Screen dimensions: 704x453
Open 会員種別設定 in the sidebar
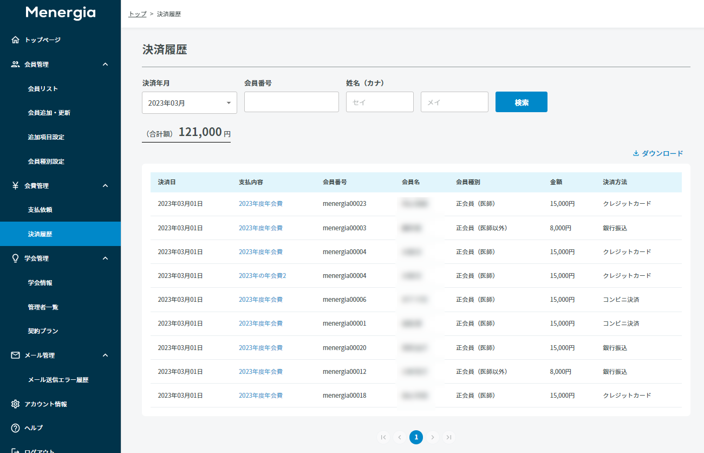[x=46, y=161]
